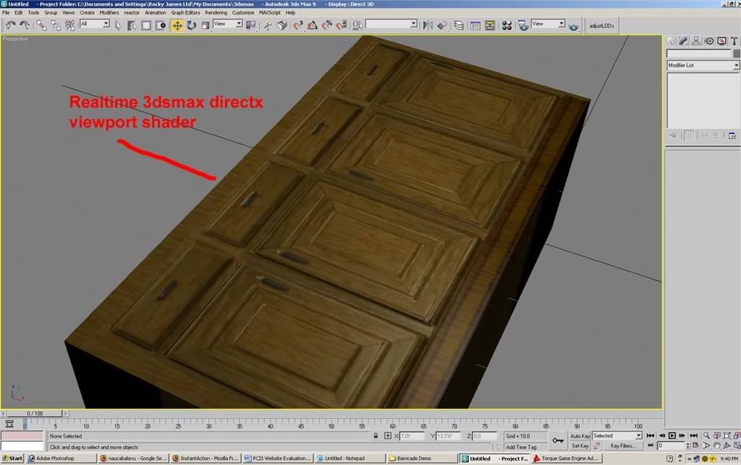Viewport: 741px width, 465px height.
Task: Click the time slider showing 0 / 100
Action: click(34, 413)
